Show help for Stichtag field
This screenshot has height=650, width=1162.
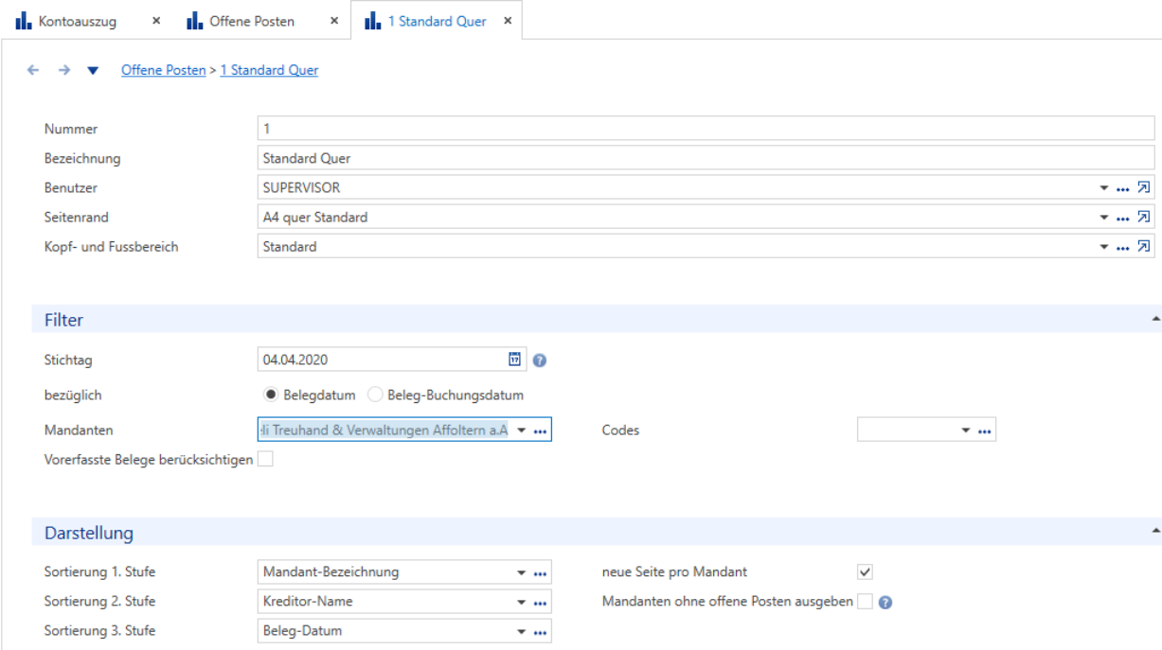point(540,360)
